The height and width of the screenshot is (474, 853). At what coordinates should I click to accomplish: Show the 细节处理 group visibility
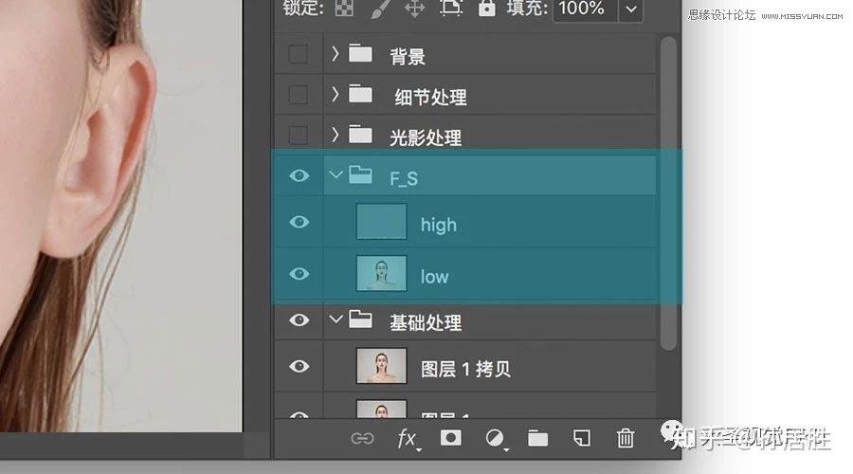click(299, 95)
